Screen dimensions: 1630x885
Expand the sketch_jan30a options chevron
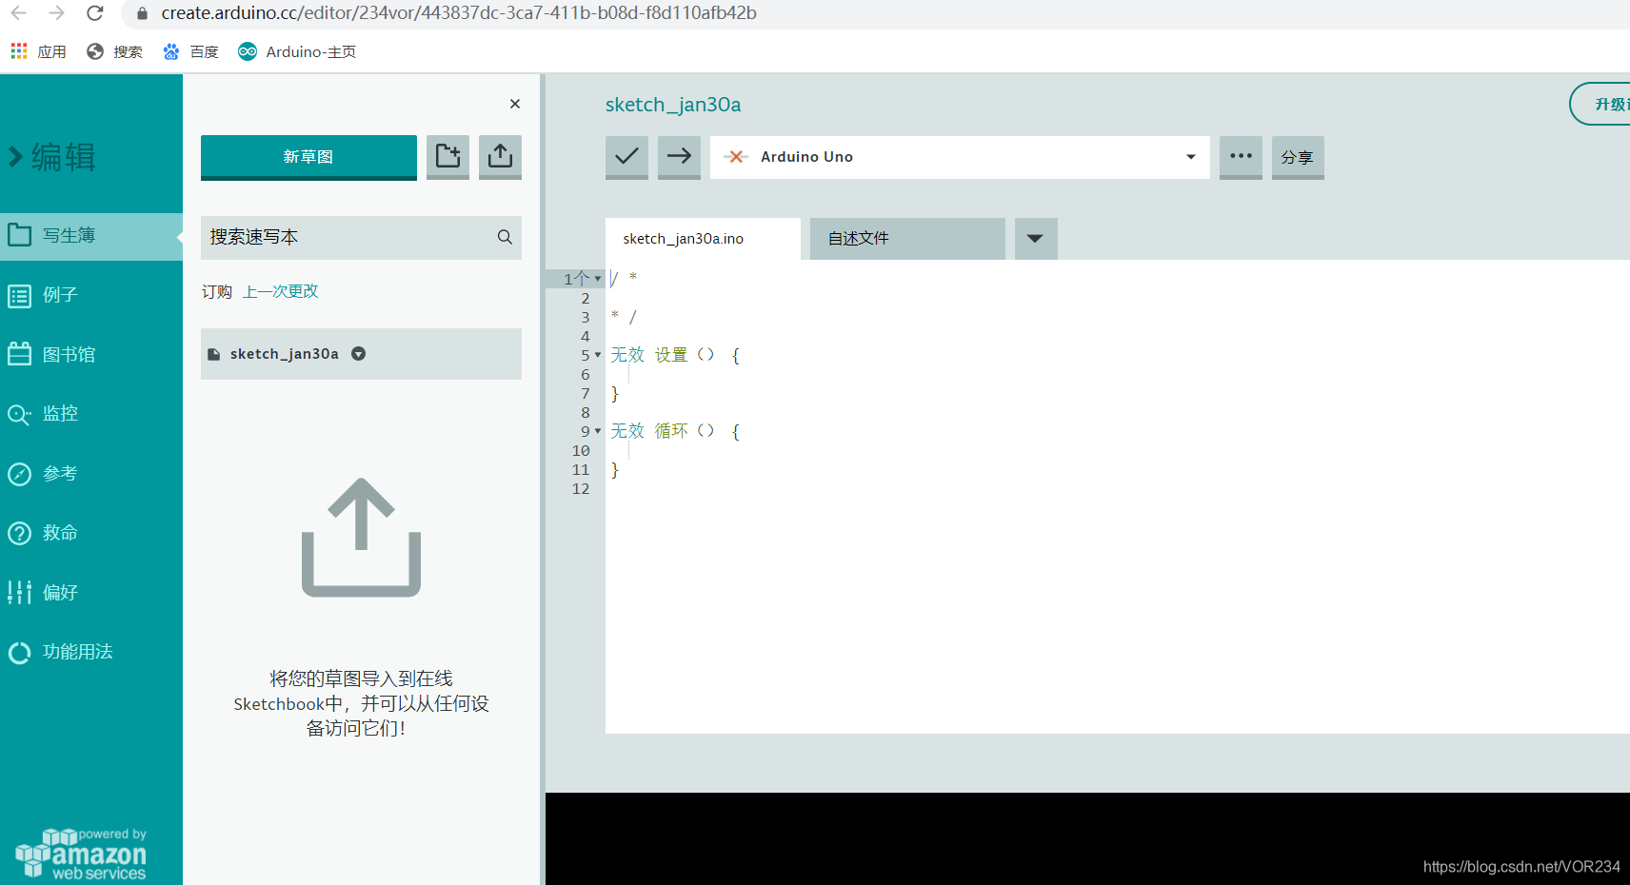click(358, 353)
